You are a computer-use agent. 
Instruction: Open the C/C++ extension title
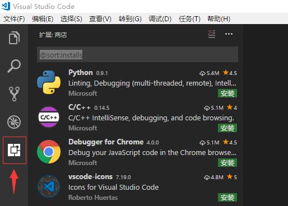click(80, 107)
